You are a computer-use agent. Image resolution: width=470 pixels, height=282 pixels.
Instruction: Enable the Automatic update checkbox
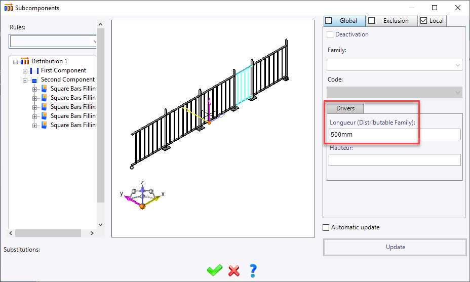pyautogui.click(x=326, y=228)
